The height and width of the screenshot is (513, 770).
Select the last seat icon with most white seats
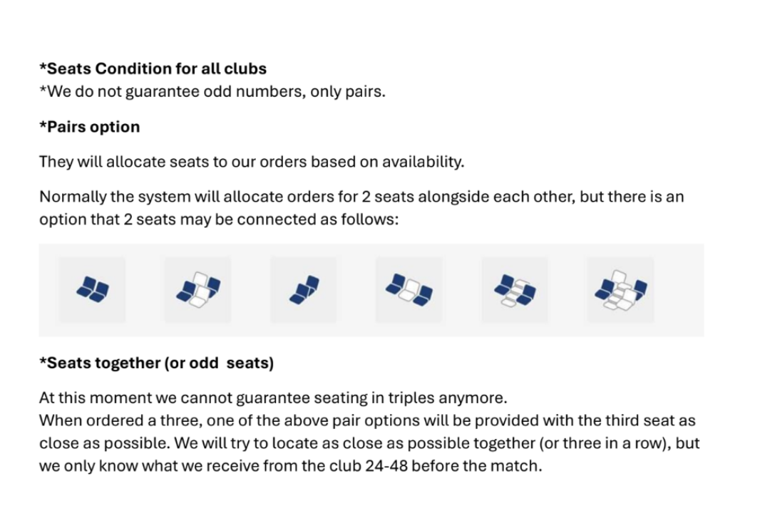(x=620, y=289)
